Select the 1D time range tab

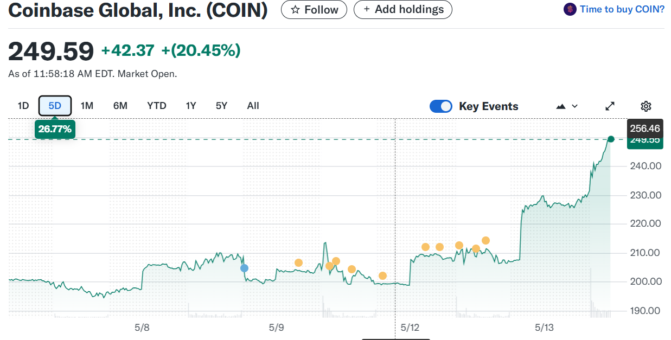coord(23,106)
